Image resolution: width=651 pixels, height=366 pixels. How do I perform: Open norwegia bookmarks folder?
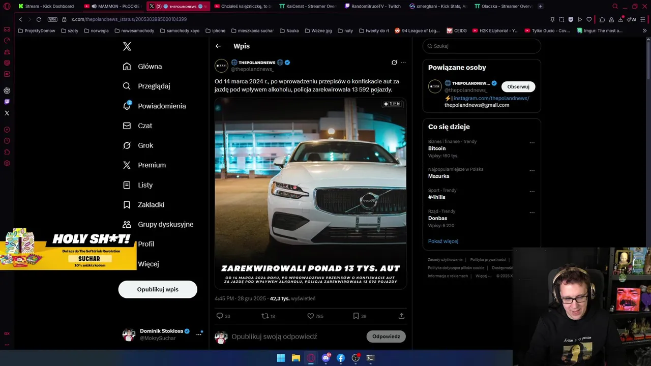[x=96, y=30]
